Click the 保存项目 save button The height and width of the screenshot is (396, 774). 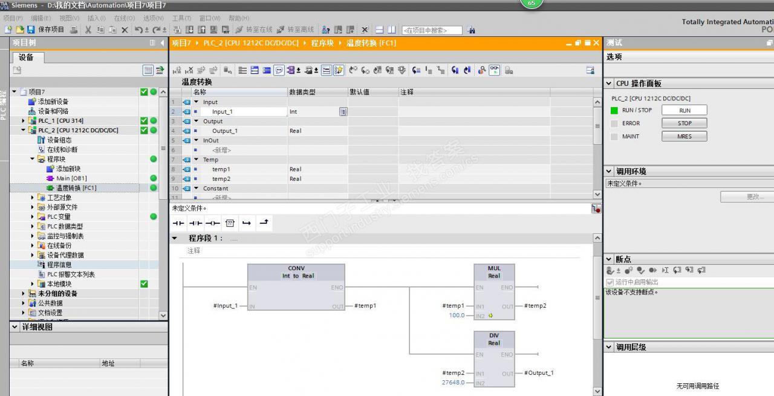pyautogui.click(x=45, y=30)
